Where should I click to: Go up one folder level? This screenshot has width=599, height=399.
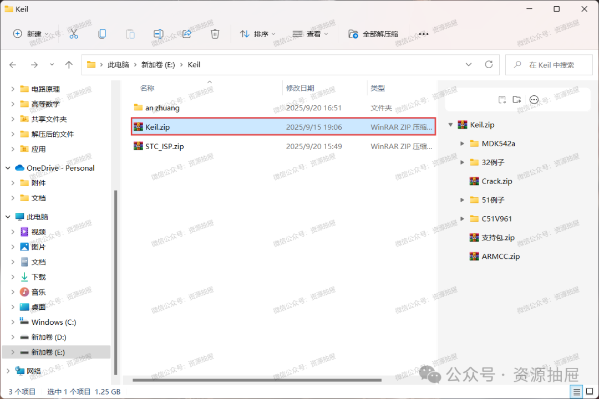69,65
